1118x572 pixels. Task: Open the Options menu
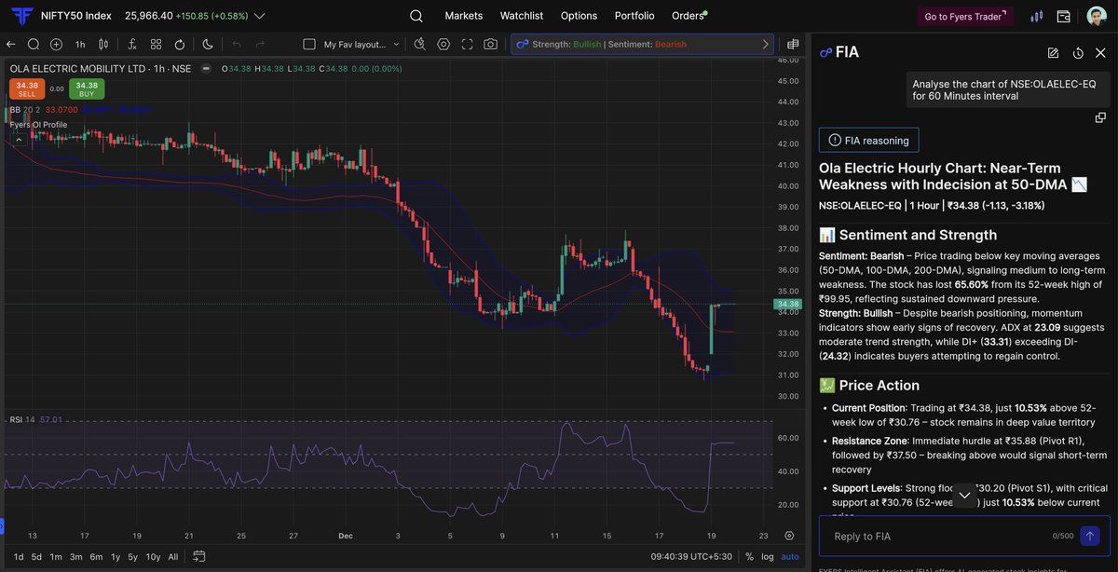click(x=579, y=16)
